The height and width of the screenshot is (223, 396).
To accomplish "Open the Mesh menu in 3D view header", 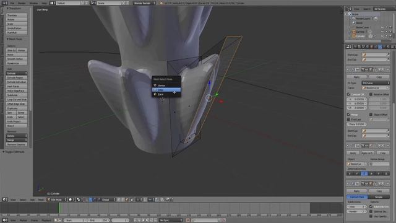I will 41,199.
